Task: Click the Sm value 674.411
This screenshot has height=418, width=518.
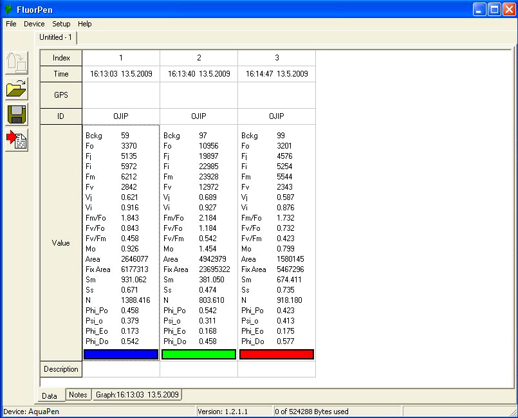Action: [289, 280]
